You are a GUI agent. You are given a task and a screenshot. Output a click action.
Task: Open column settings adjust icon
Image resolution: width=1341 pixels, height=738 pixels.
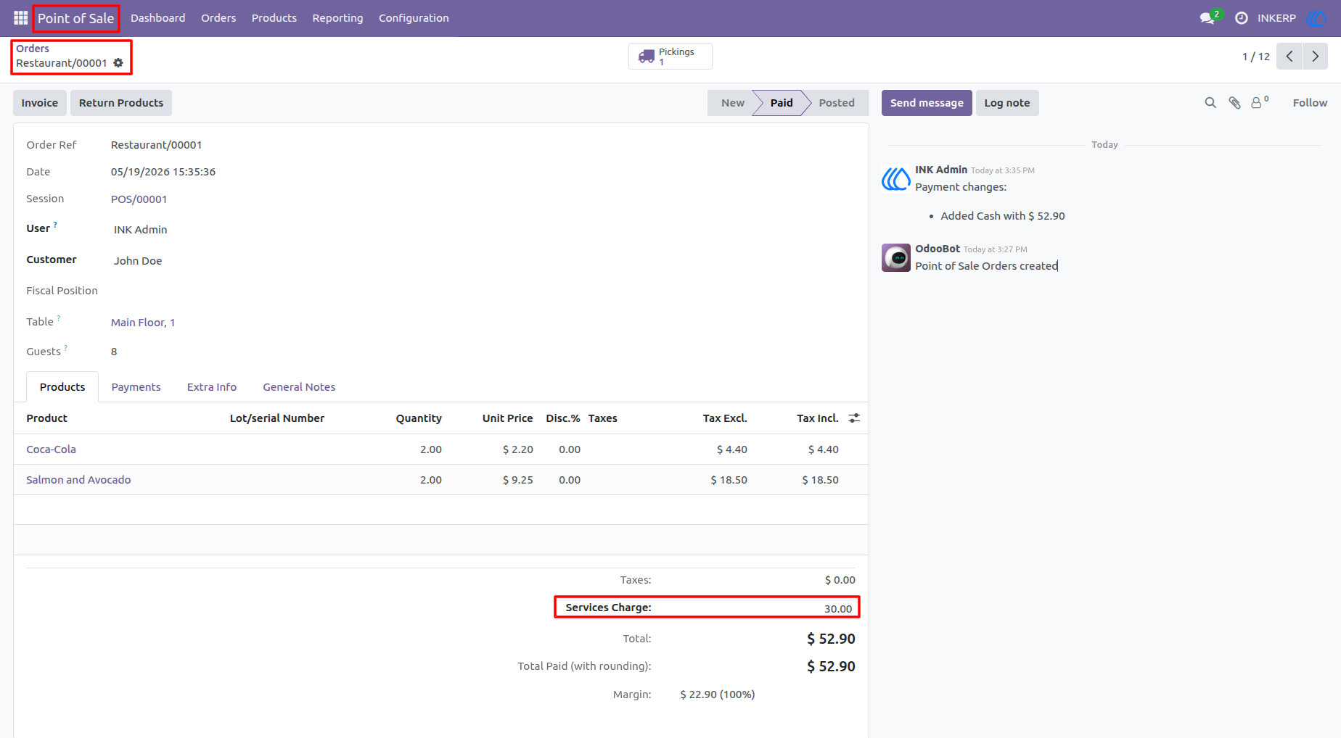854,418
